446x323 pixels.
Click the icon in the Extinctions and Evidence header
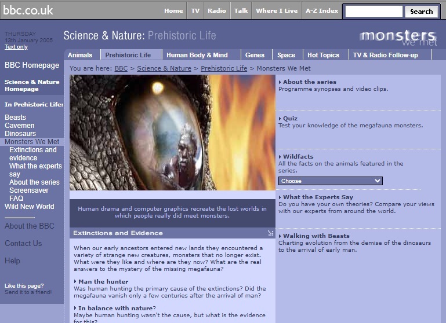coord(270,233)
